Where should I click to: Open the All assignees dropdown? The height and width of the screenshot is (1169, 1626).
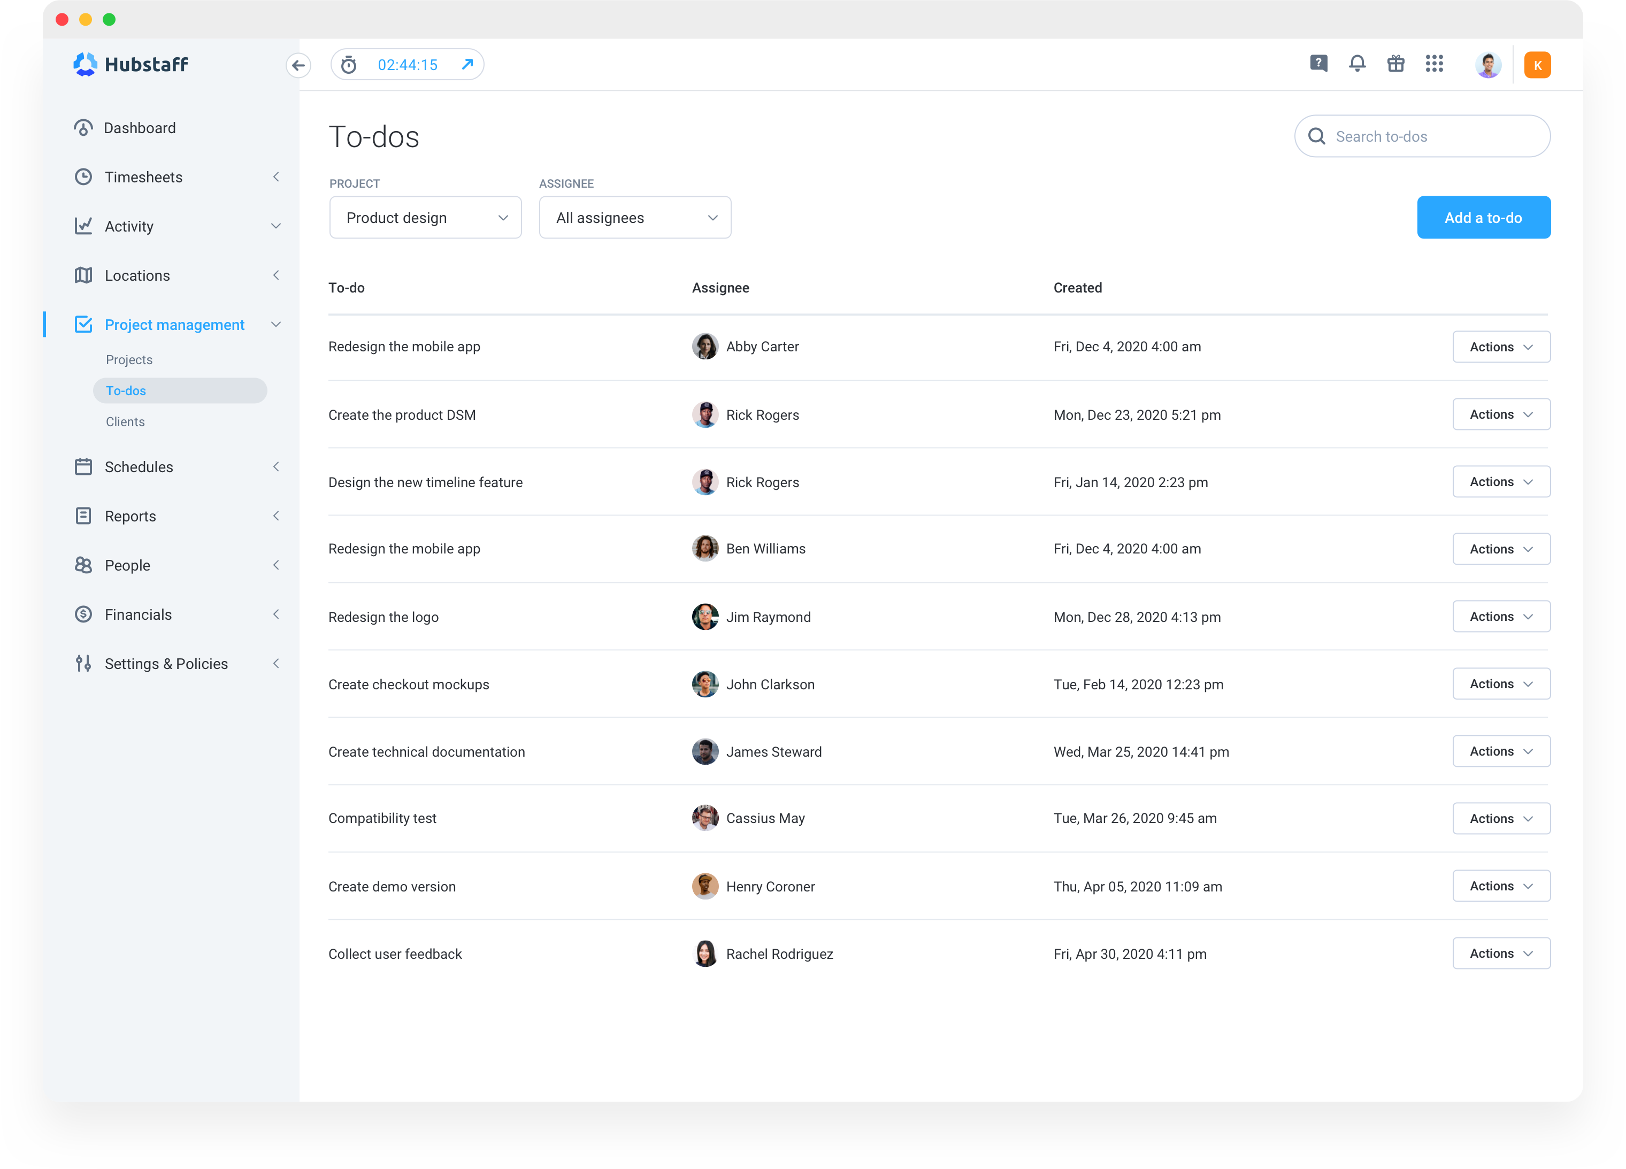[634, 217]
